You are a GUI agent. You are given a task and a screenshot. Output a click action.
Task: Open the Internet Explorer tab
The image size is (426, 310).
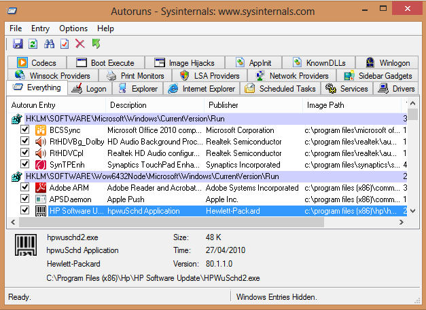point(202,88)
